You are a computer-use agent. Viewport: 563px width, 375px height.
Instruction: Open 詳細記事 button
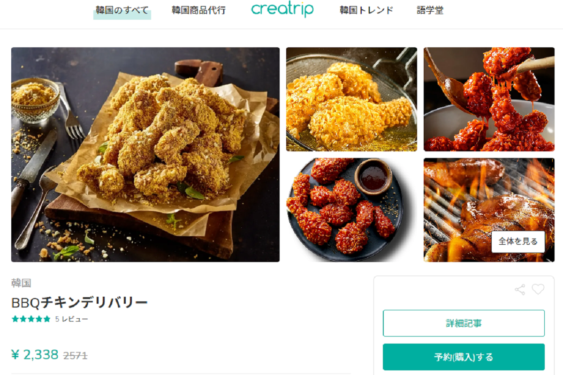(x=464, y=323)
